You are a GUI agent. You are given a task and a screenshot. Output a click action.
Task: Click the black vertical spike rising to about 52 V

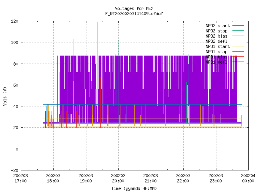click(x=67, y=126)
